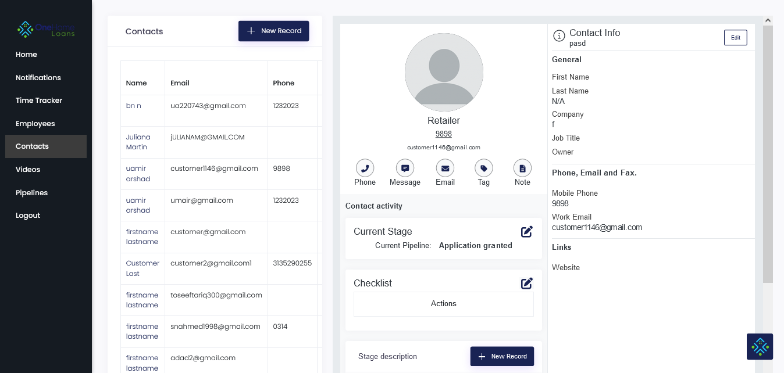Image resolution: width=784 pixels, height=373 pixels.
Task: Click the Phone action icon
Action: tap(365, 167)
